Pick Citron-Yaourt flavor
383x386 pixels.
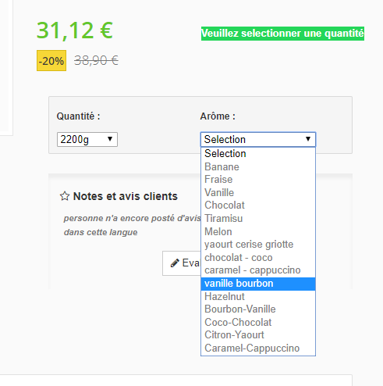(258, 335)
